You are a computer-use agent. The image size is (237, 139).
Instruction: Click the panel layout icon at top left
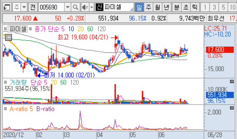point(7,7)
